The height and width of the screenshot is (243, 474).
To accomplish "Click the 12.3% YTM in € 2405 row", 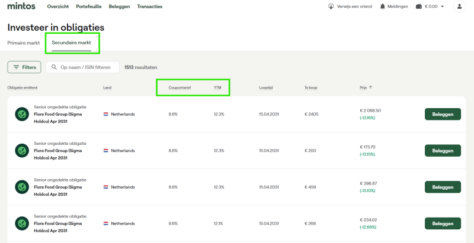I will pyautogui.click(x=219, y=114).
